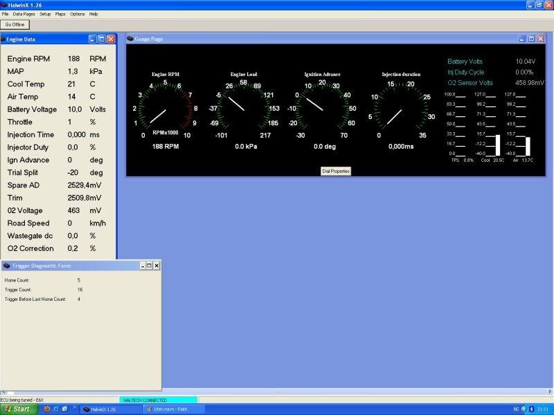Click the system clock in tray
This screenshot has height=415, width=554.
point(543,409)
